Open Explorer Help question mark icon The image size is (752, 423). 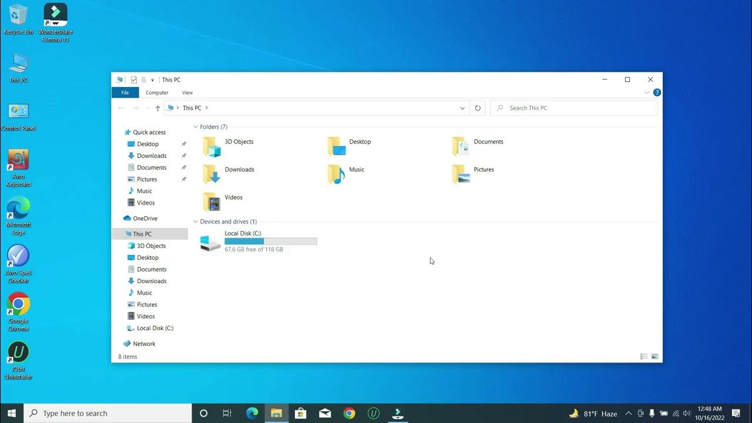(x=657, y=92)
